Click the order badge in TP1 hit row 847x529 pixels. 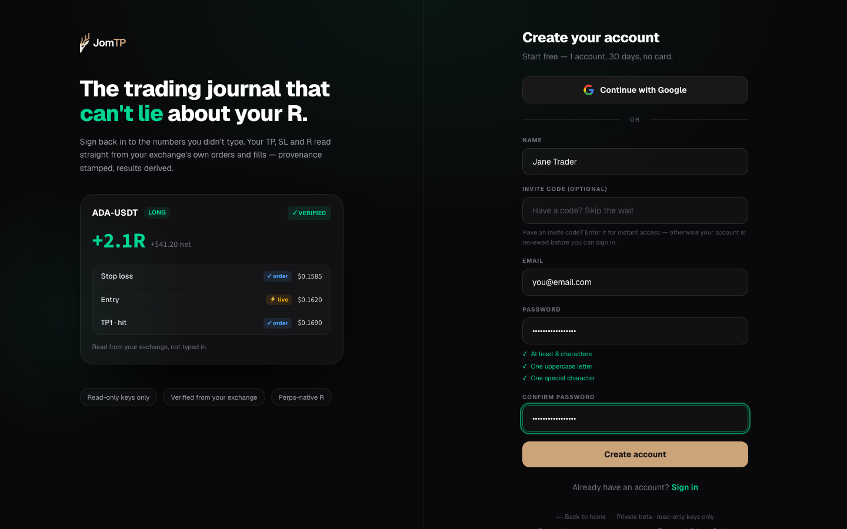278,323
